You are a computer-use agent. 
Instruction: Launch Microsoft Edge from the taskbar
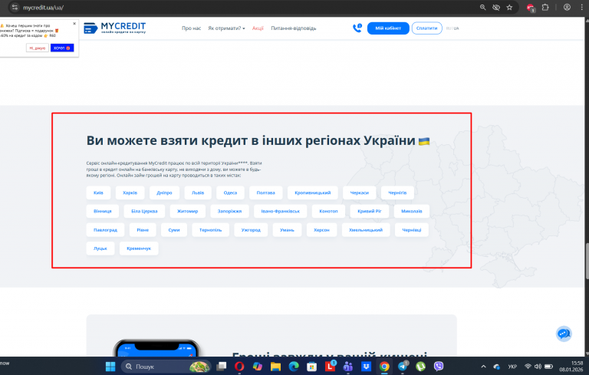click(x=294, y=367)
